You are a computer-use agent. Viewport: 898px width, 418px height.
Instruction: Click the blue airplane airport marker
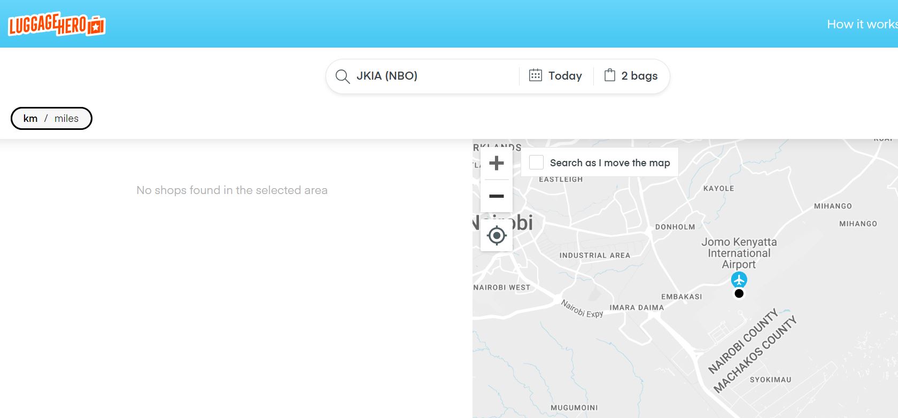pyautogui.click(x=739, y=279)
